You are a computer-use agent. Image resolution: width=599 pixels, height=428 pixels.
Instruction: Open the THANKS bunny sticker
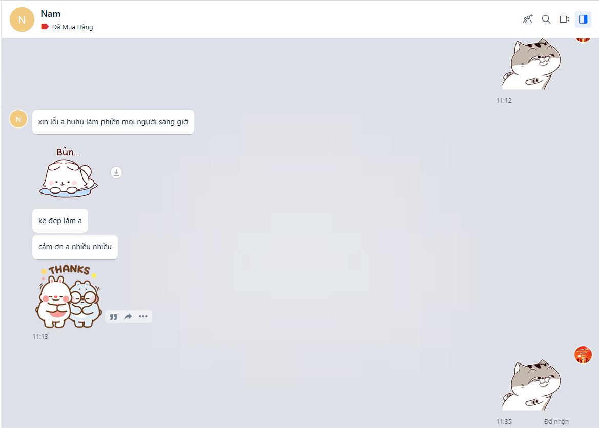(x=68, y=296)
